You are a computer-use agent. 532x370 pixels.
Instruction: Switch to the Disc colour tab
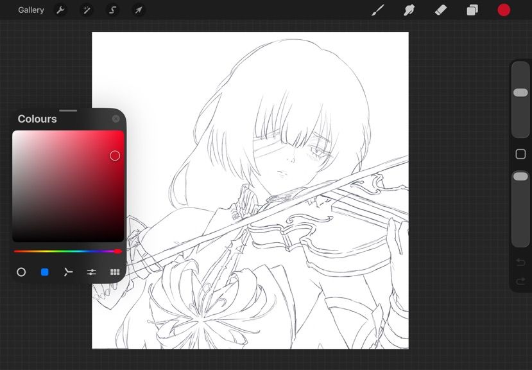click(x=21, y=272)
